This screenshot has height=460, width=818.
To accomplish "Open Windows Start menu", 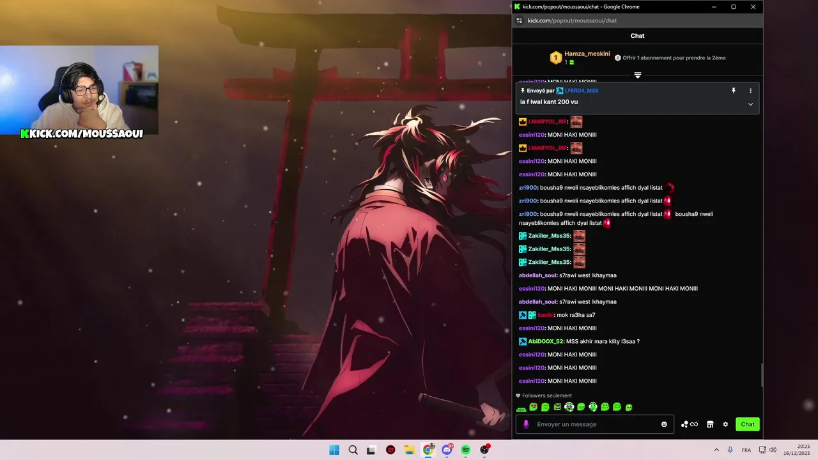I will [x=334, y=450].
